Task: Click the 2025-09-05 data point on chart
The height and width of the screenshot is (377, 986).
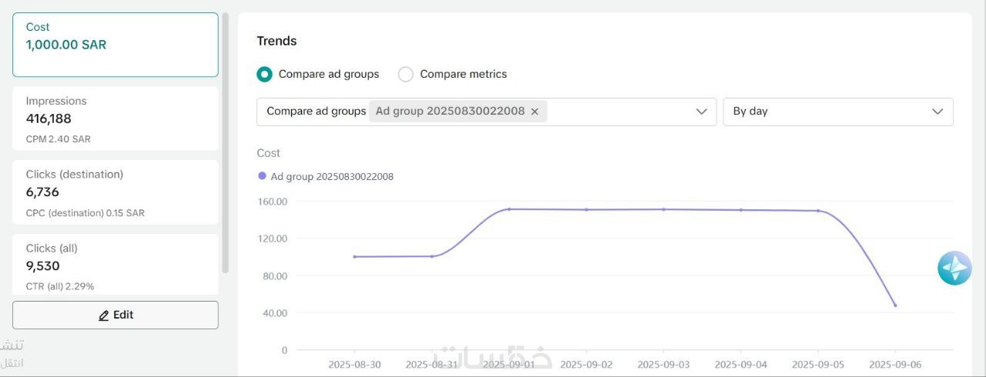Action: click(x=818, y=211)
